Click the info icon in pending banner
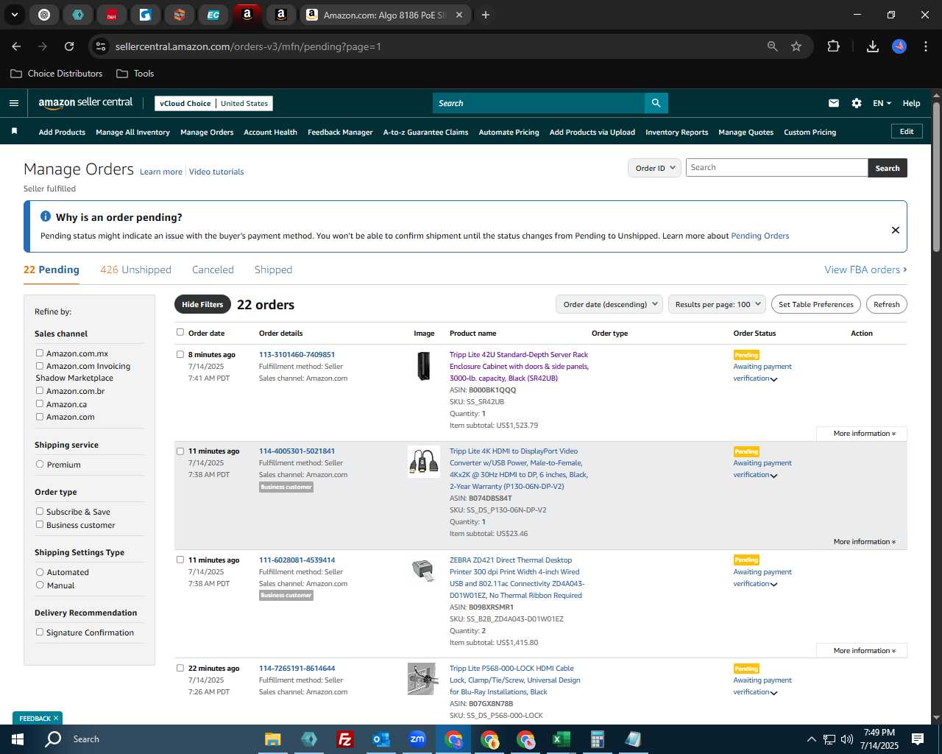This screenshot has height=754, width=942. pos(46,216)
